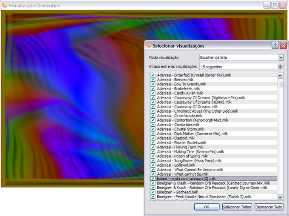This screenshot has width=289, height=216.
Task: Toggle the Aderrasi - Brakefreak.milk checkbox
Action: 153,88
